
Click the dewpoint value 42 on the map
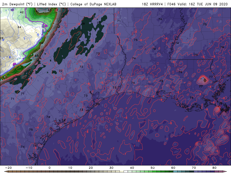coord(22,12)
